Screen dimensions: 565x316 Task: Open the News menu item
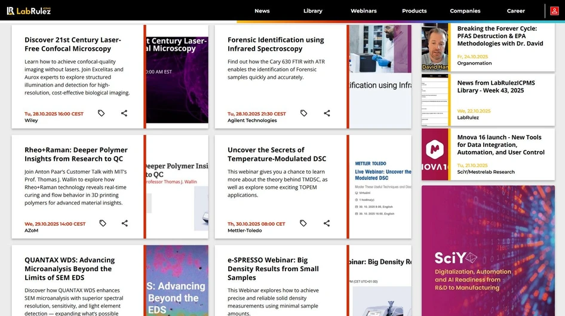tap(262, 11)
